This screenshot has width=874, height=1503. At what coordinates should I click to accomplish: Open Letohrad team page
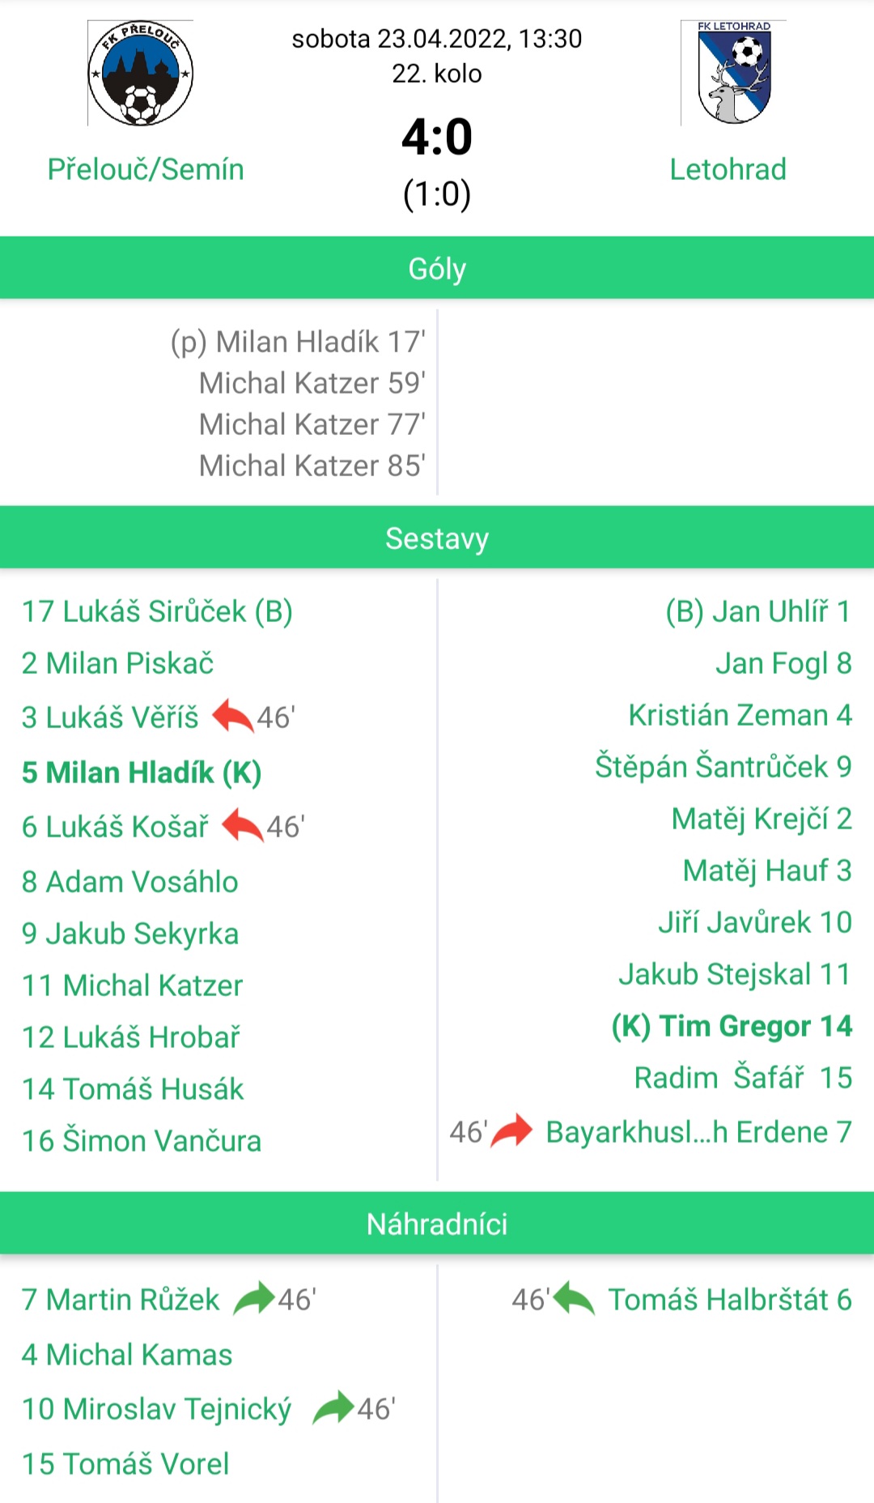point(728,169)
